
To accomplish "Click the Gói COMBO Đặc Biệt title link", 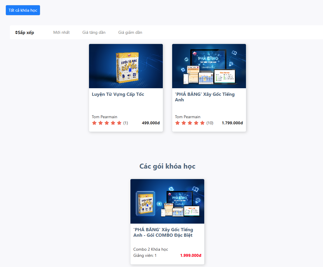I will point(163,232).
